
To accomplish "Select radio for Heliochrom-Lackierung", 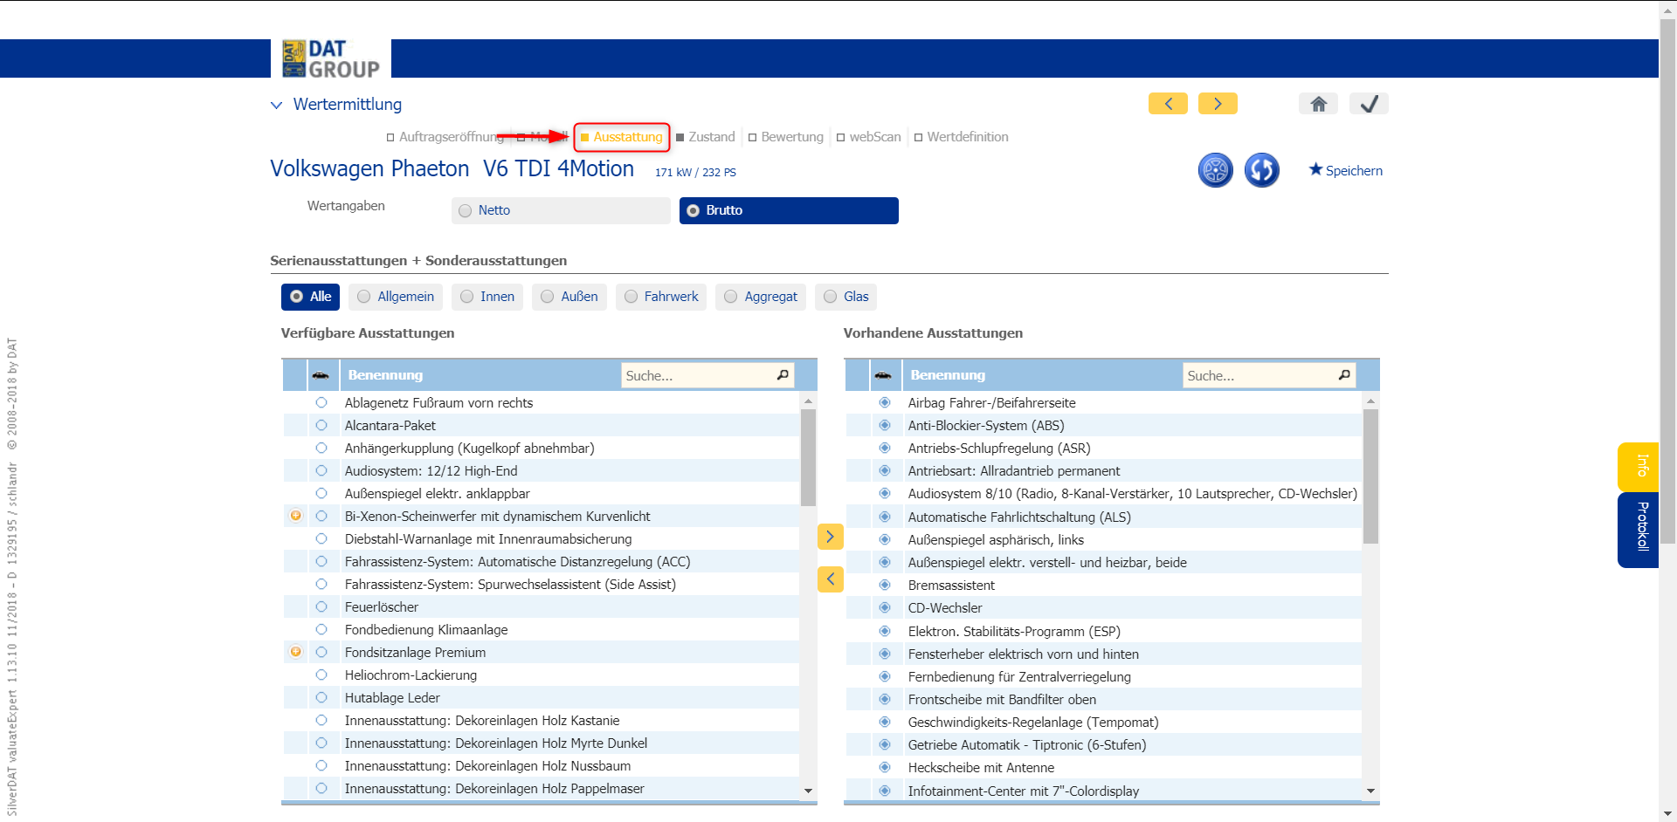I will click(x=321, y=675).
